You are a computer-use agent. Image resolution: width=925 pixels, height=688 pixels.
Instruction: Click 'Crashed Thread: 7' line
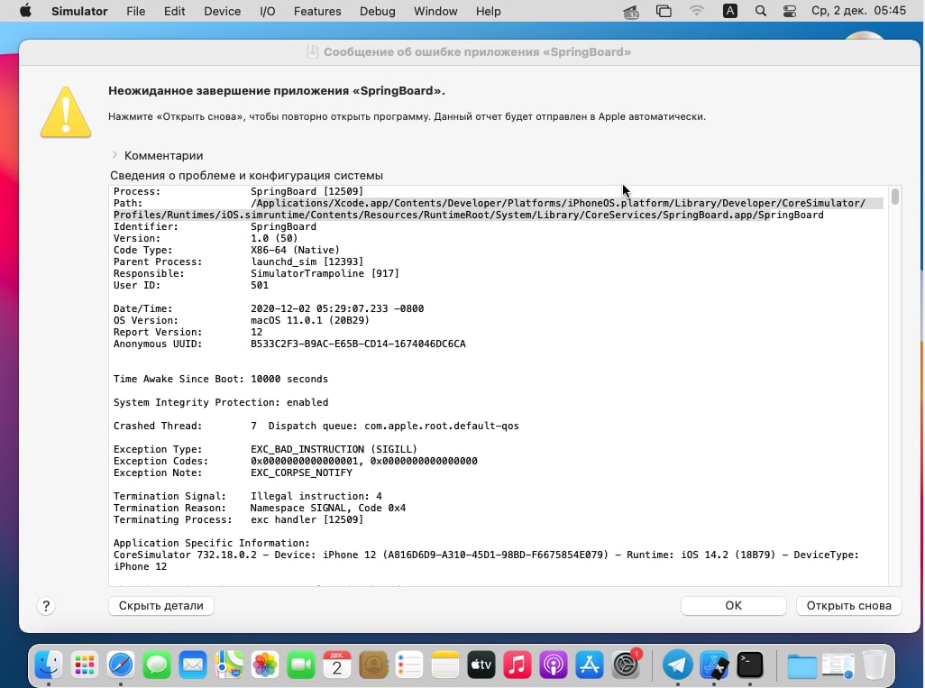click(316, 426)
